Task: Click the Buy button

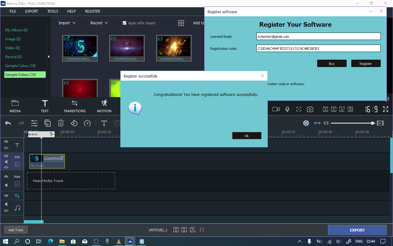Action: pyautogui.click(x=332, y=63)
